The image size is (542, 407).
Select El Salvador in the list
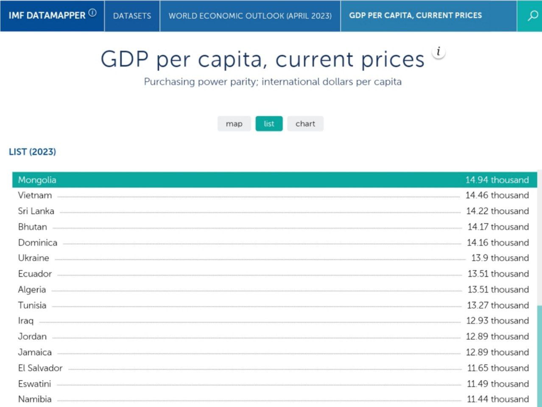pos(40,368)
